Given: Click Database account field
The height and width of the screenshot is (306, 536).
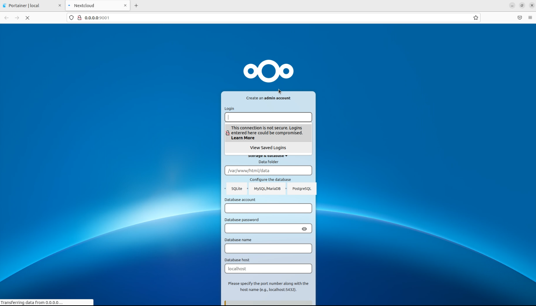Looking at the screenshot, I should click(268, 208).
